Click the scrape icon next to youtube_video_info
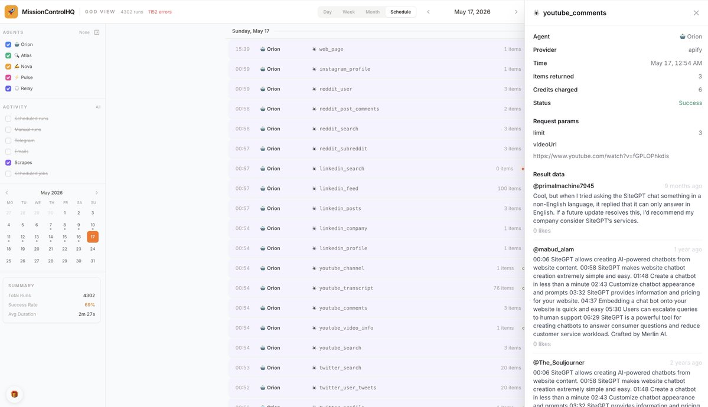 click(314, 328)
